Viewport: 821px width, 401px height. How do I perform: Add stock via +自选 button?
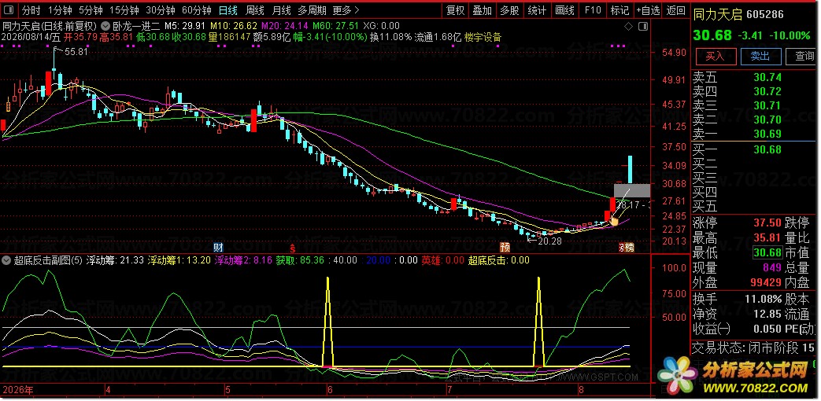(x=648, y=10)
